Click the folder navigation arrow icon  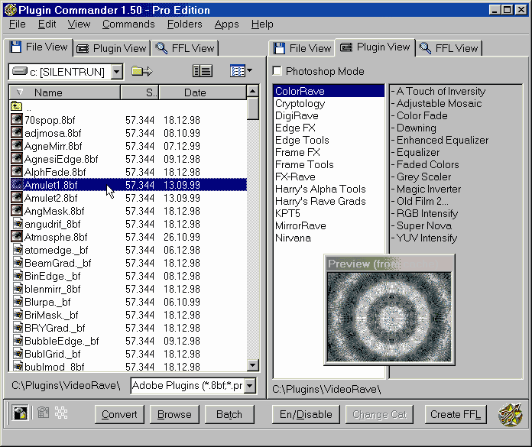141,71
